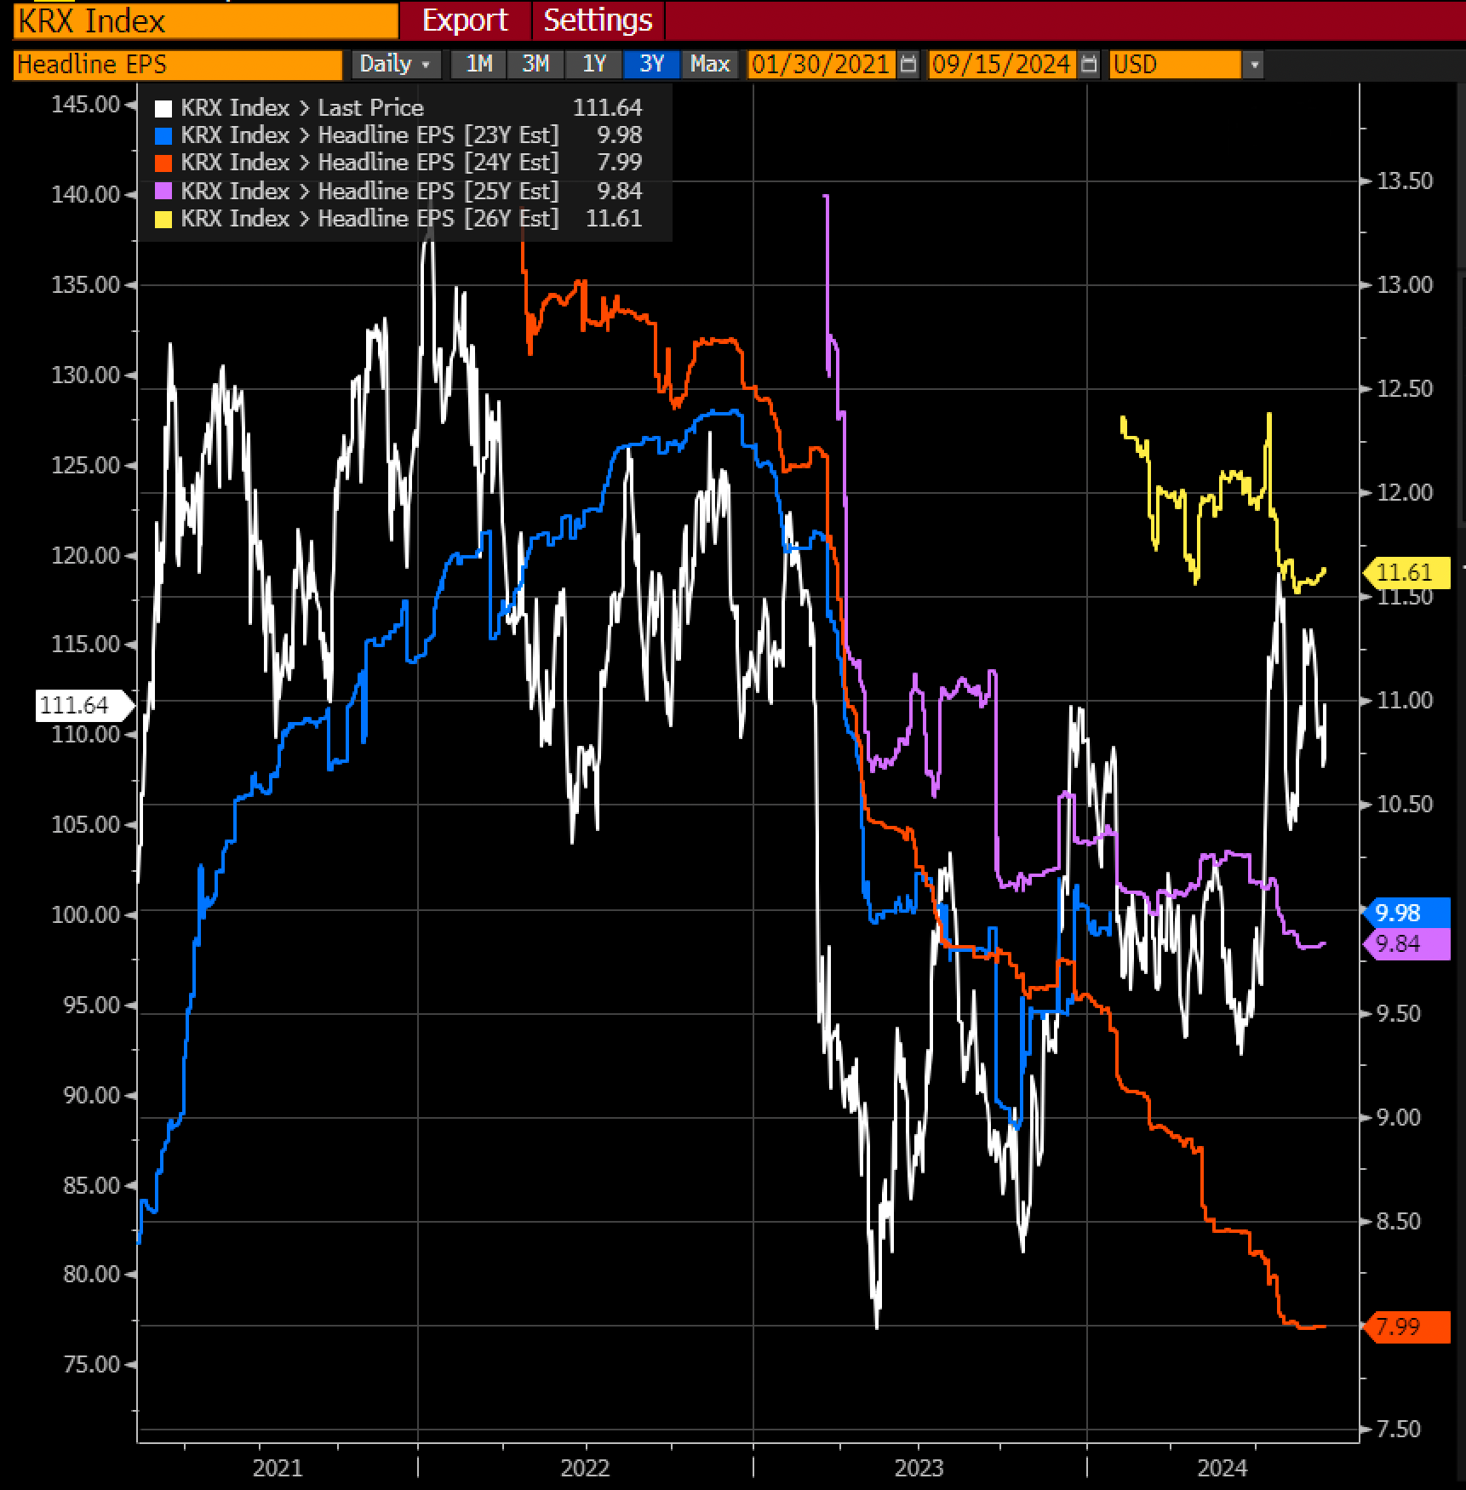Open the Settings menu

pyautogui.click(x=598, y=20)
